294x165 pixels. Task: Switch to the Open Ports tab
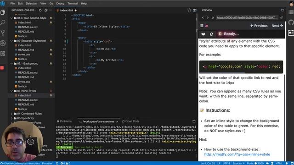[x=130, y=121]
